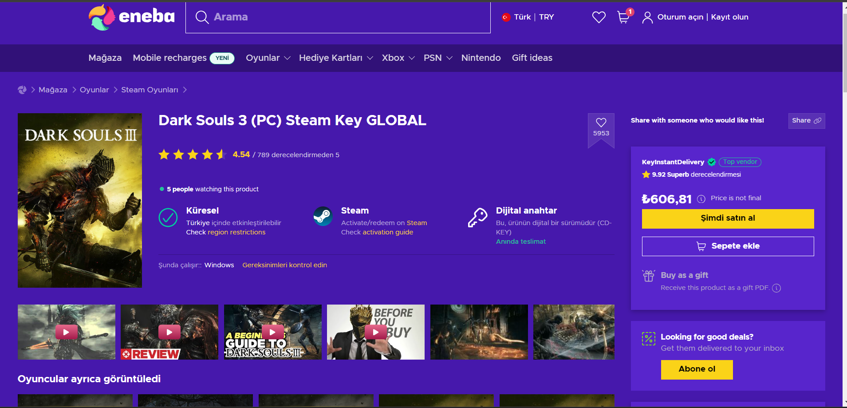The height and width of the screenshot is (408, 847).
Task: Click the verified vendor checkmark badge
Action: coord(712,162)
